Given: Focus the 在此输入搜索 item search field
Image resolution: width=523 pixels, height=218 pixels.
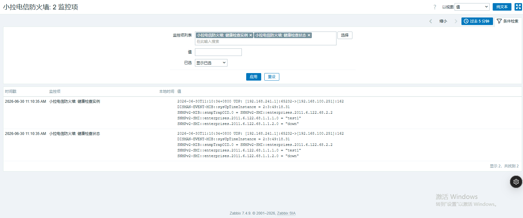Looking at the screenshot, I should [x=266, y=42].
